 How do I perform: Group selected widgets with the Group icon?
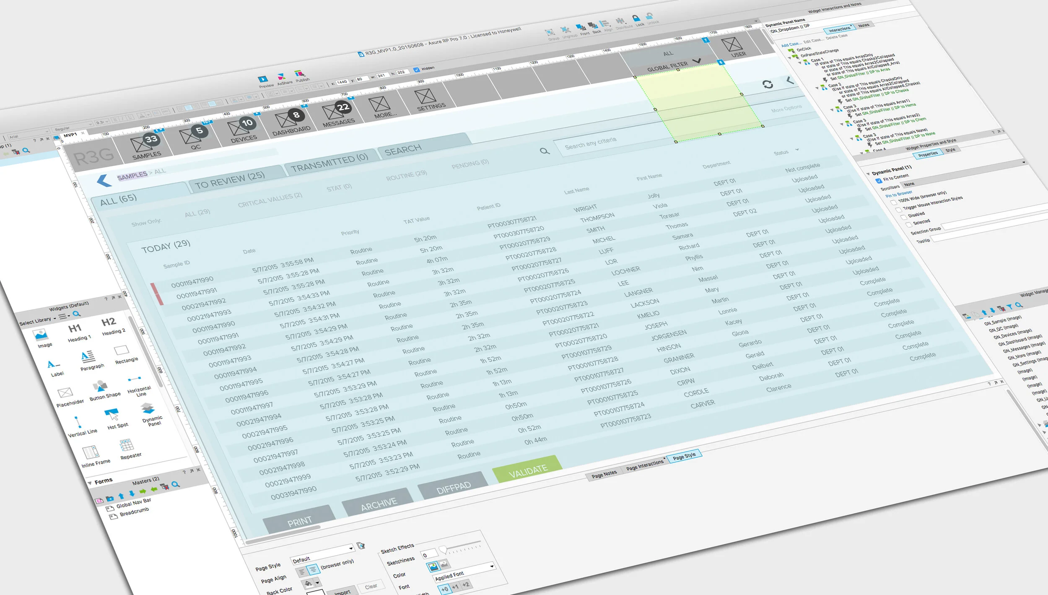(550, 34)
